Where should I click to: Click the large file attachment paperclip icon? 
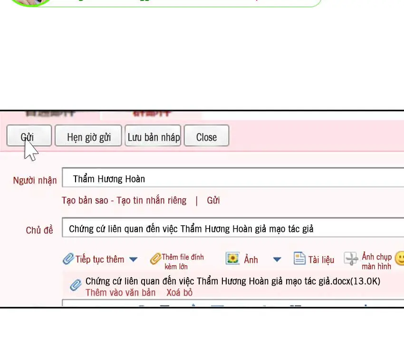click(x=155, y=259)
